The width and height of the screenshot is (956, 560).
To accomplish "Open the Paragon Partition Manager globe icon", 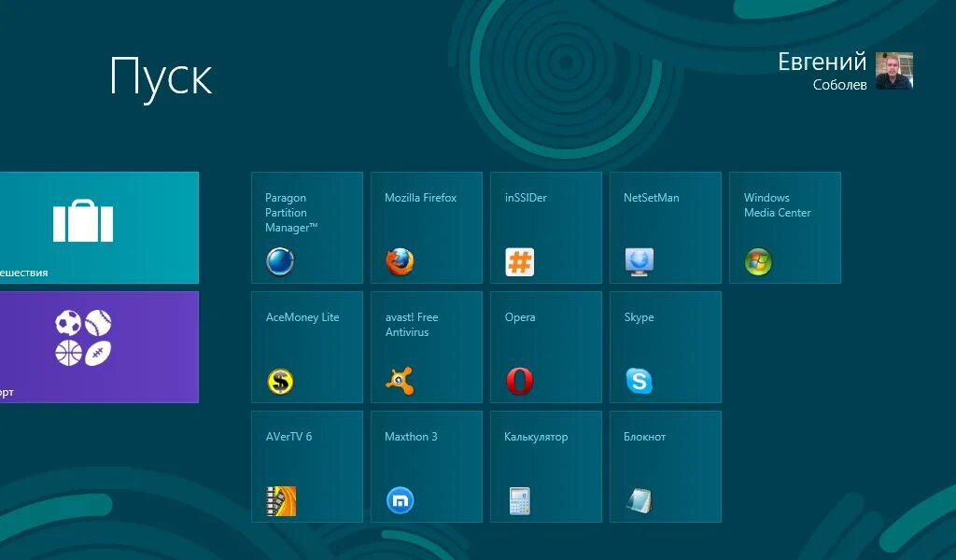I will [x=280, y=262].
